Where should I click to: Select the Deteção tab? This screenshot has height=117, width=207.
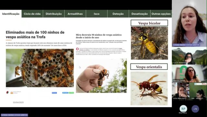click(118, 14)
